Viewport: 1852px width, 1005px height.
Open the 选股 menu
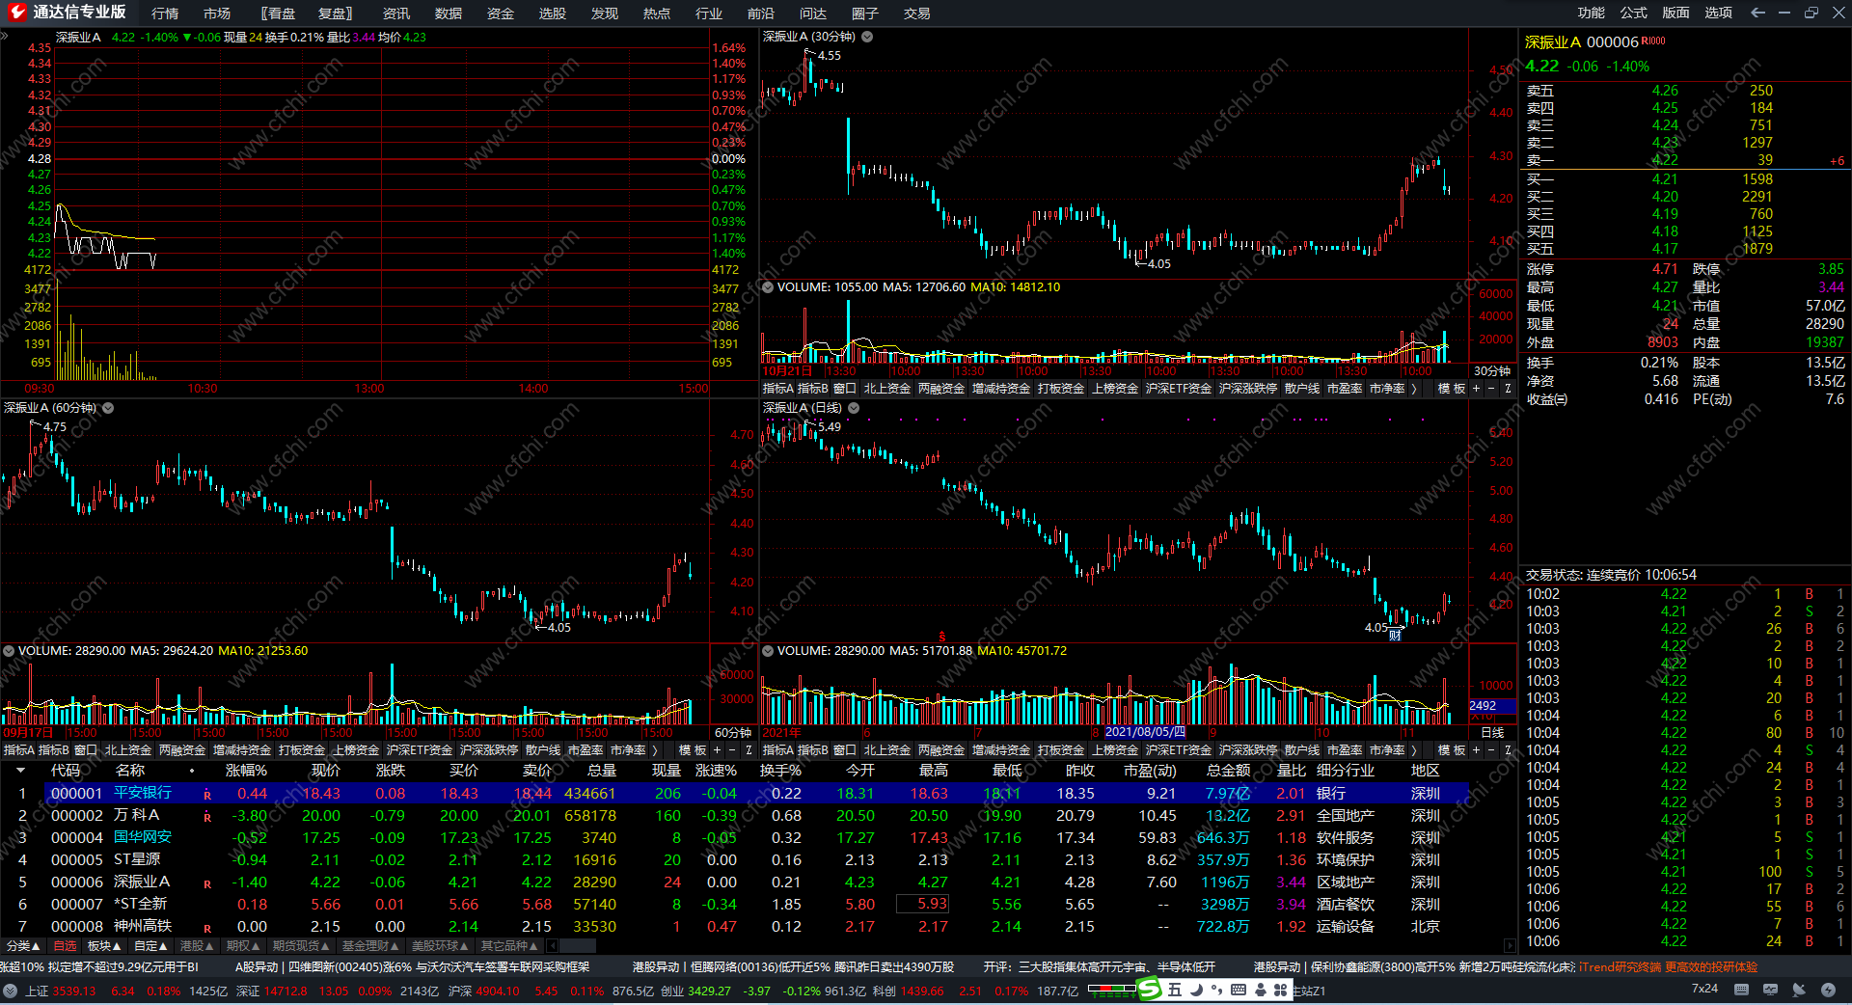pos(553,14)
